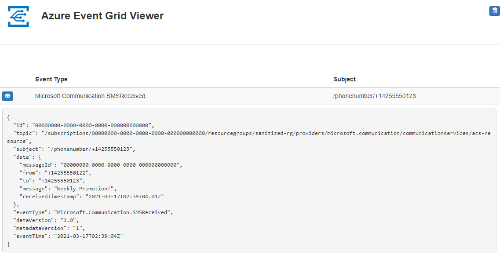Viewport: 503px width, 255px height.
Task: Click the "from" +14255550122 line
Action: (x=55, y=173)
